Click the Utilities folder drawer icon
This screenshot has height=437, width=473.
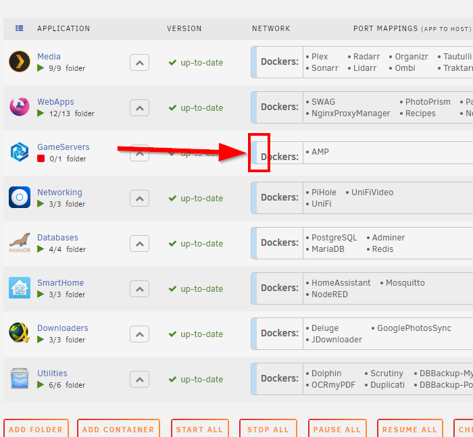pos(20,378)
